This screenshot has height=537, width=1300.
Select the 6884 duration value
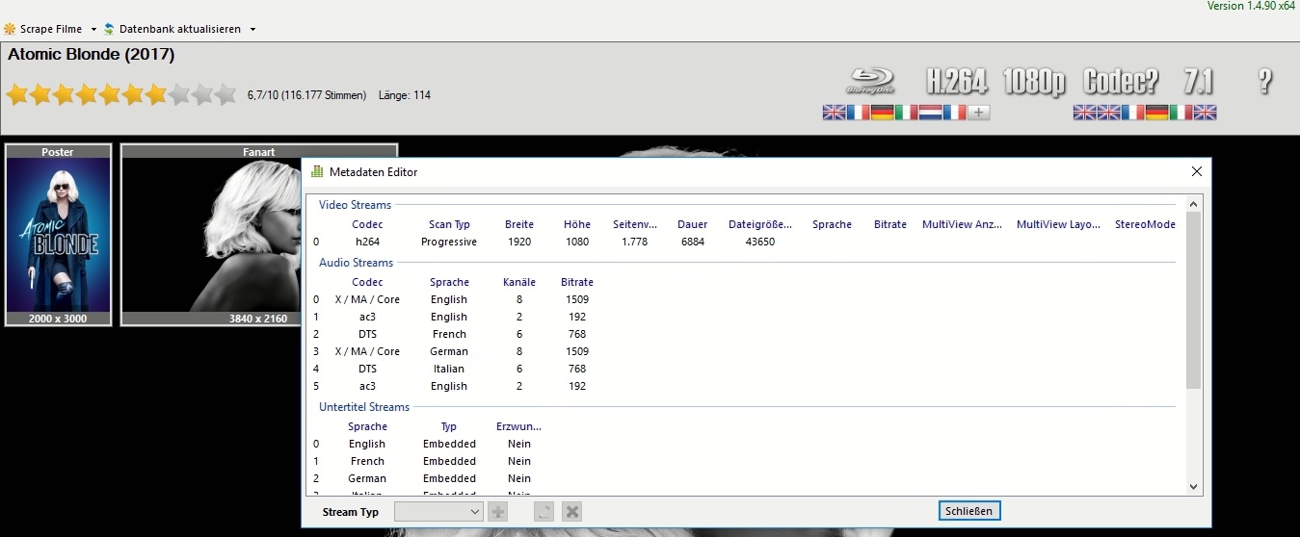click(692, 242)
